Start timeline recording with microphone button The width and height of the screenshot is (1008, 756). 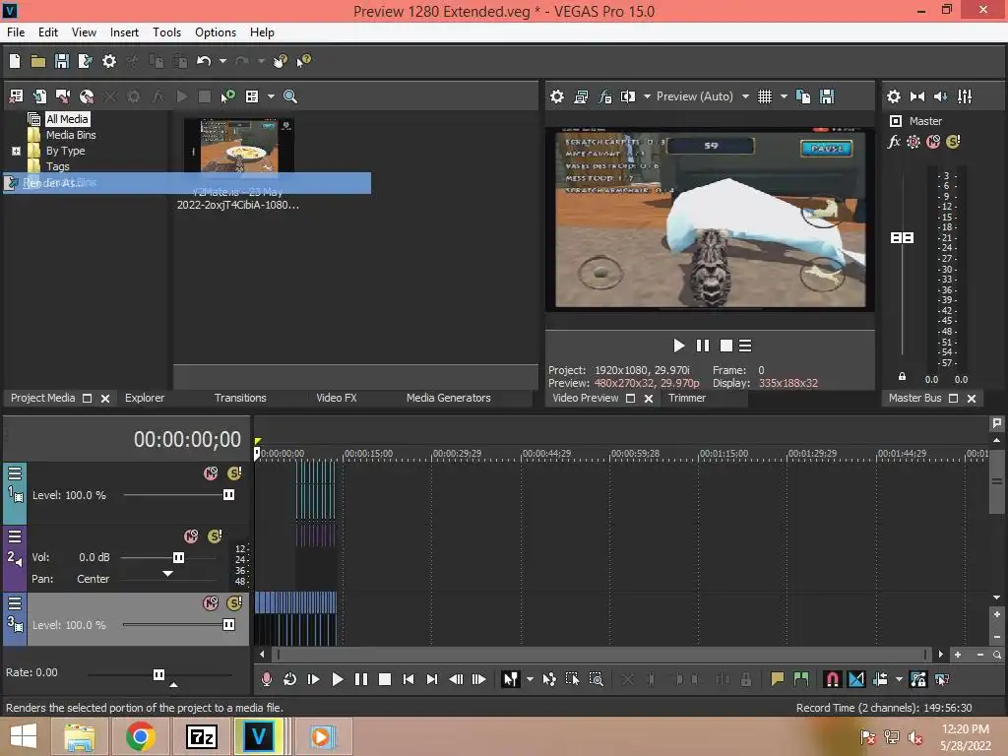tap(266, 679)
